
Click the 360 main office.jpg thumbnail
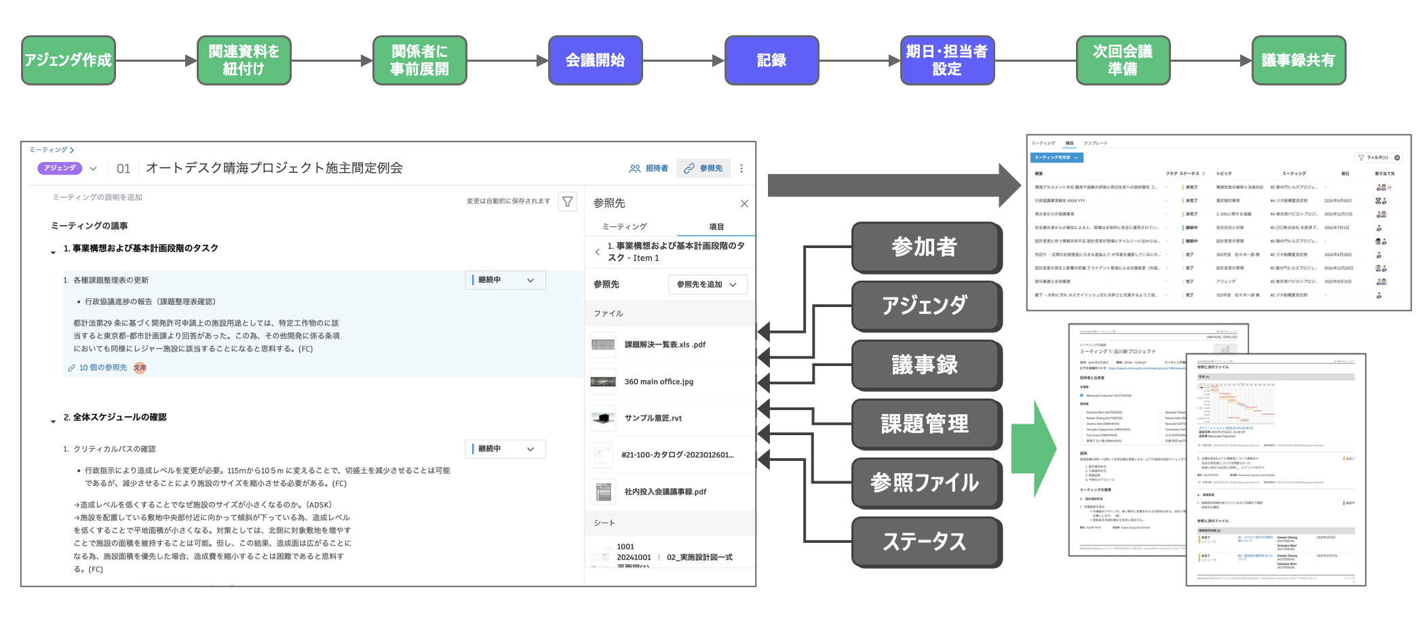point(604,382)
